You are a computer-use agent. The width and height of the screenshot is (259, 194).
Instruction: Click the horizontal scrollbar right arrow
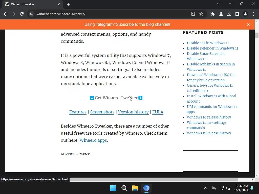tap(253, 180)
